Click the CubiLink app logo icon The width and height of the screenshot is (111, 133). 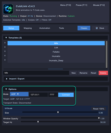(8, 9)
